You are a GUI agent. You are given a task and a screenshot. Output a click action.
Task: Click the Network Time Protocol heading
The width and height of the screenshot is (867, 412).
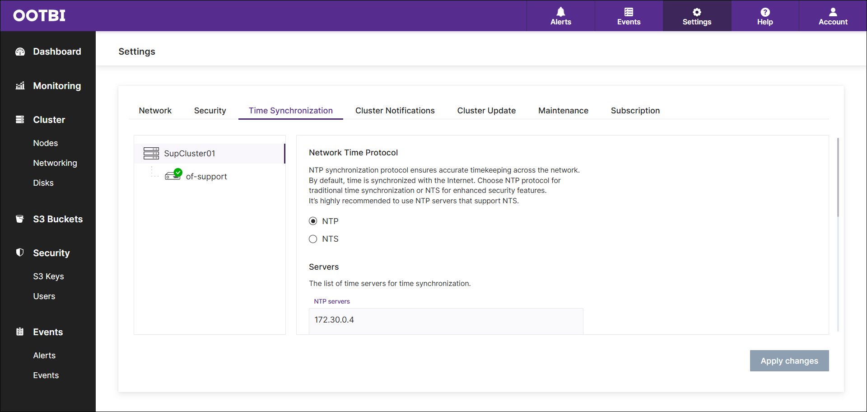(353, 153)
